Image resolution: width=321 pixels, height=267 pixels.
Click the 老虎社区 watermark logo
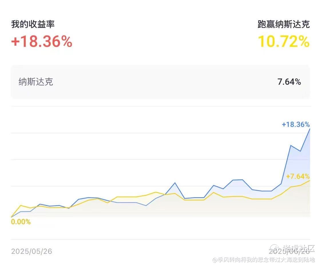click(293, 248)
